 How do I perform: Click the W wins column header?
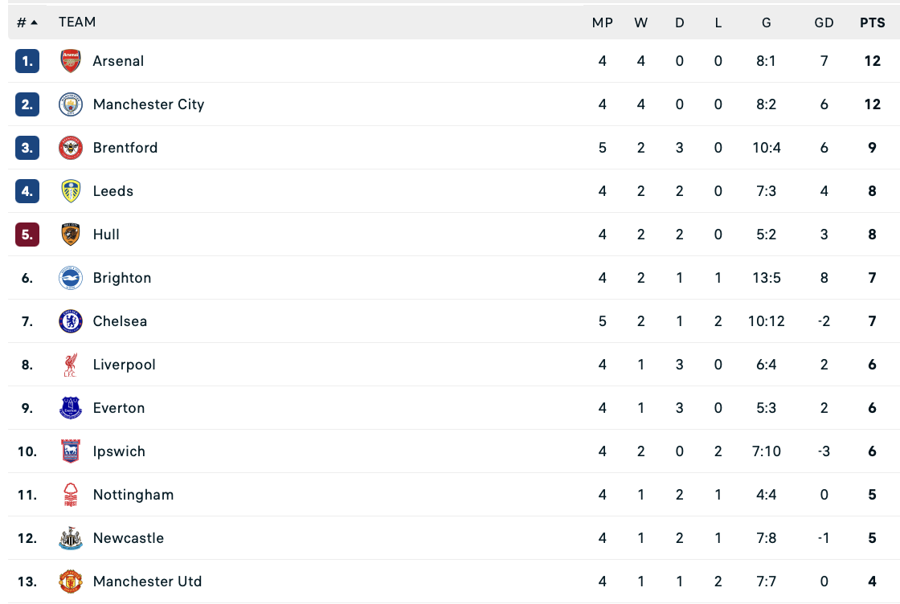click(640, 22)
